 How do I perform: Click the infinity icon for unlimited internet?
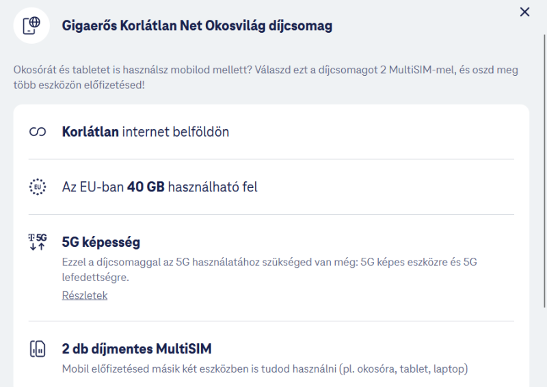[x=38, y=132]
